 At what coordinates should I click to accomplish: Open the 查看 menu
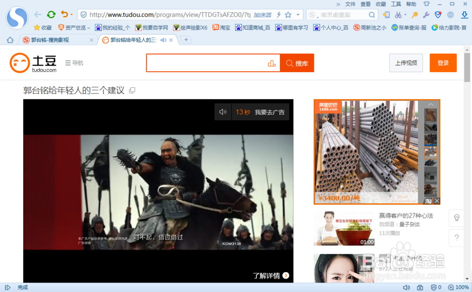(365, 4)
